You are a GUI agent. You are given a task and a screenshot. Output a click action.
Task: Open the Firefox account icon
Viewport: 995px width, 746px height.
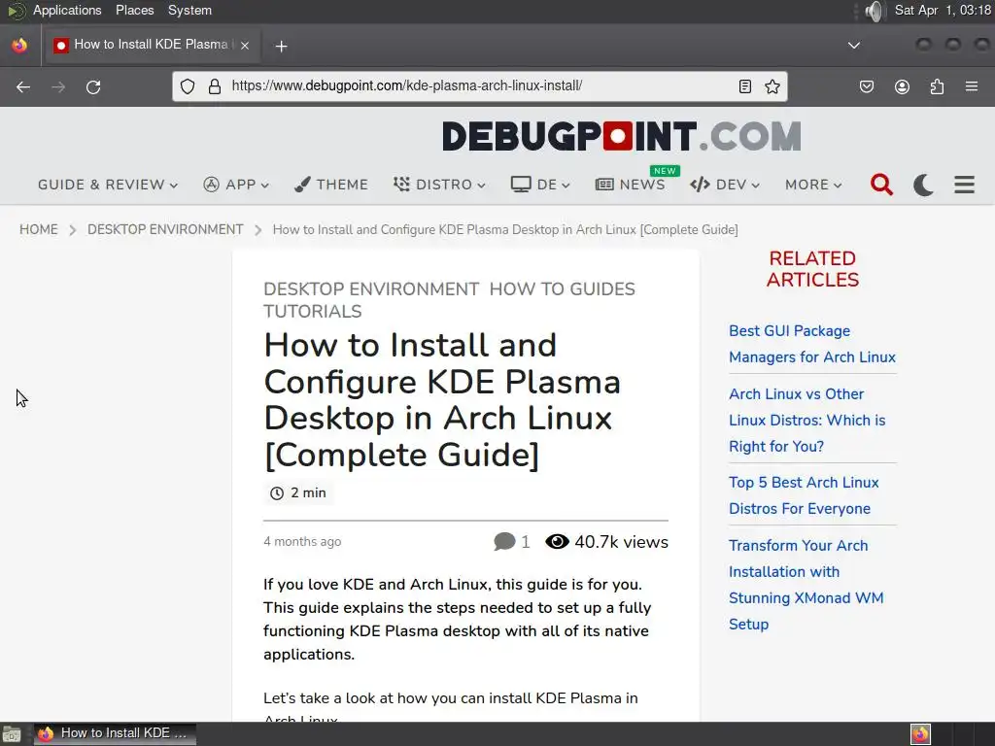click(x=902, y=86)
